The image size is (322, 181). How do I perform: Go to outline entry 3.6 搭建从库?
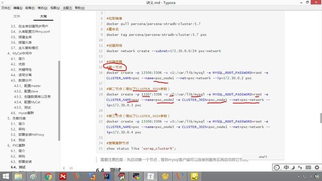(21, 42)
